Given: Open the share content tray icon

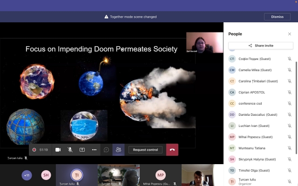Looking at the screenshot, I should click(x=82, y=150).
